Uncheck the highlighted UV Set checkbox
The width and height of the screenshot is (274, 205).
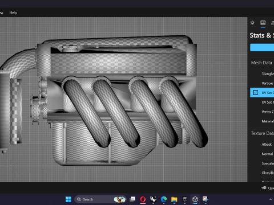[255, 93]
